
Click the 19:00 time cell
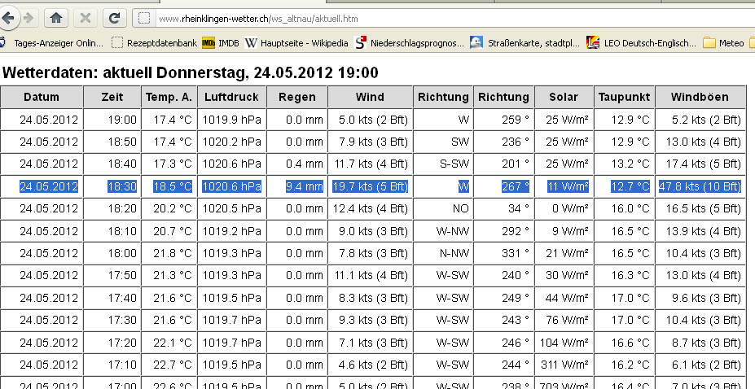click(x=112, y=120)
